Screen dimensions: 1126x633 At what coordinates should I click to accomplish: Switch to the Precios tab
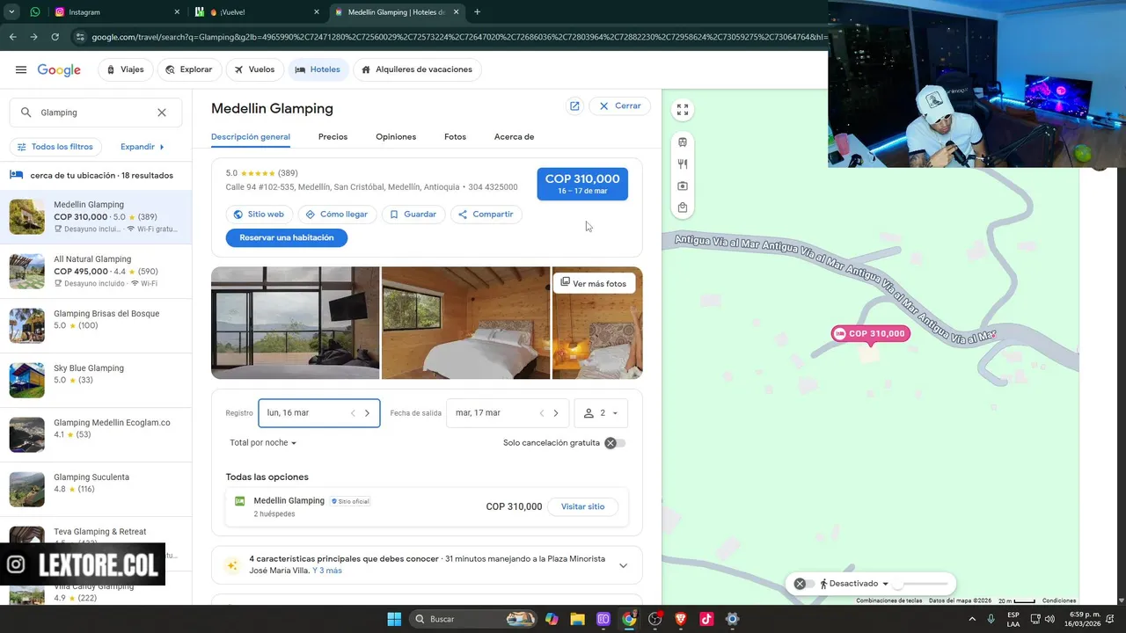click(x=333, y=137)
